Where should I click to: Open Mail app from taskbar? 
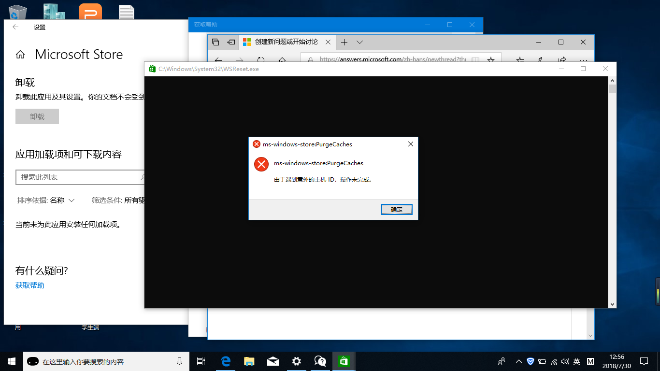[x=273, y=361]
